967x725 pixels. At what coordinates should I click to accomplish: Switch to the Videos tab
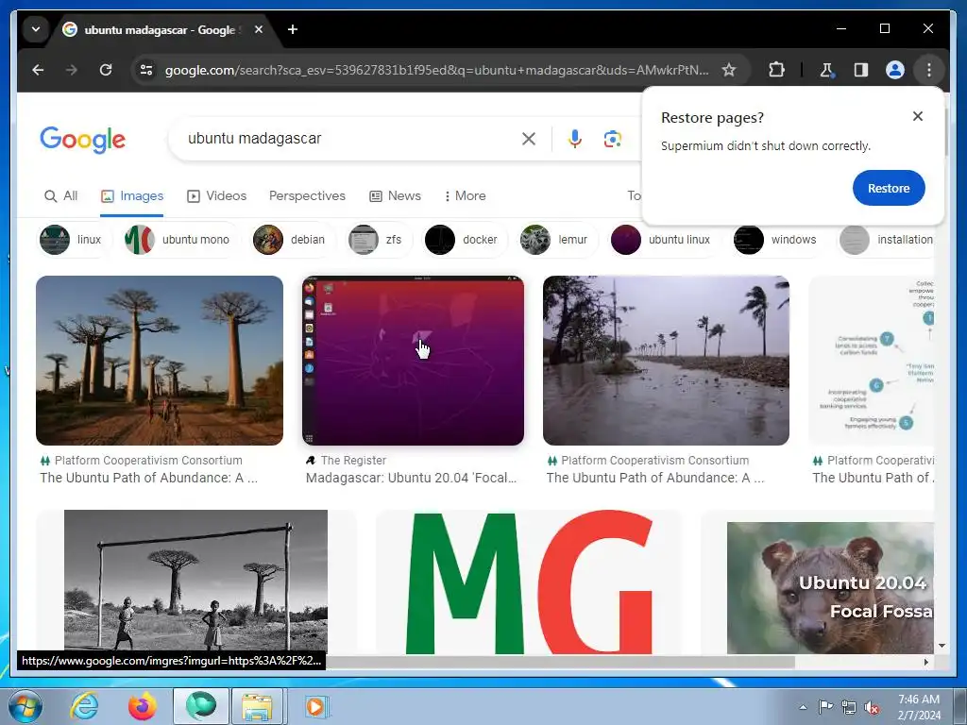216,196
